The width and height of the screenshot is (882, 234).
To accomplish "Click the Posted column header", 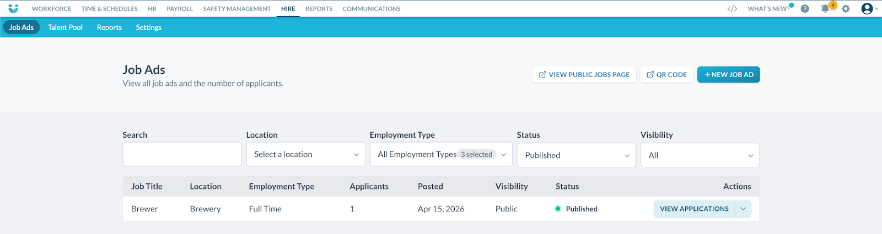I will click(x=431, y=186).
